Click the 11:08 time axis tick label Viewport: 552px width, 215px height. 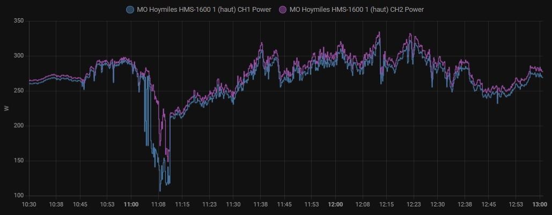point(158,204)
